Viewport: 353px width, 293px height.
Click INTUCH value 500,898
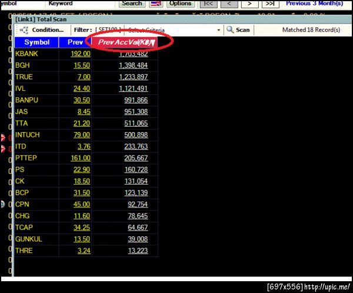pyautogui.click(x=136, y=135)
